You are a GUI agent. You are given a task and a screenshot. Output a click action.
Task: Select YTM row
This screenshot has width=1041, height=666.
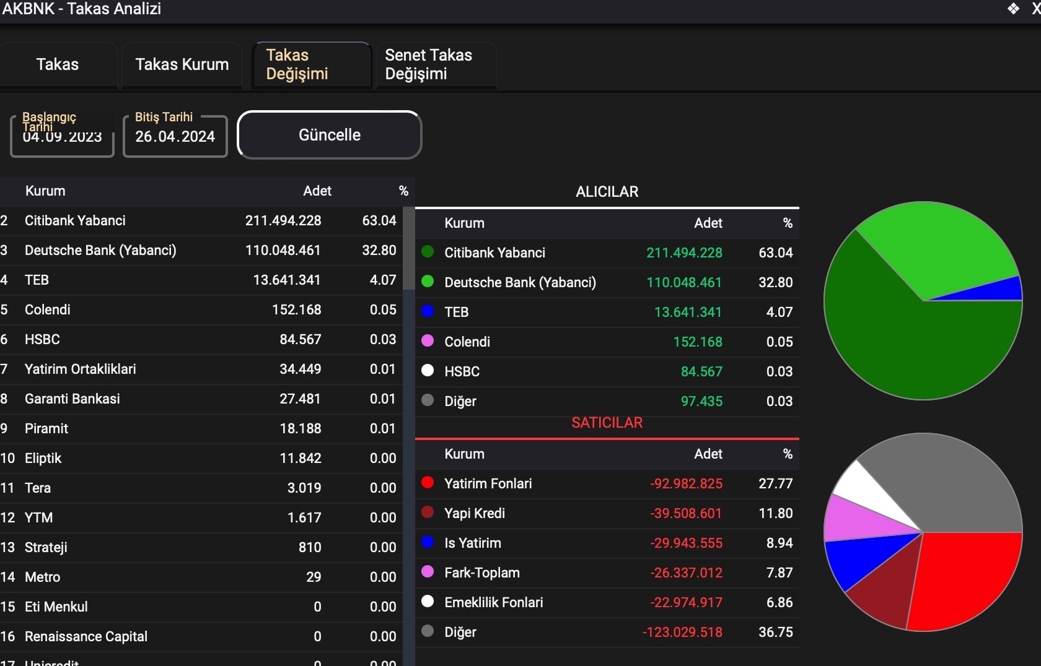pyautogui.click(x=201, y=517)
